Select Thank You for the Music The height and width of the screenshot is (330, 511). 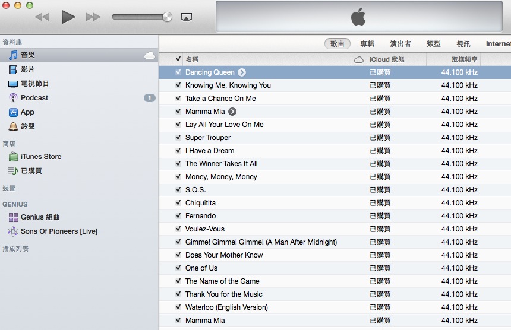tap(335, 294)
